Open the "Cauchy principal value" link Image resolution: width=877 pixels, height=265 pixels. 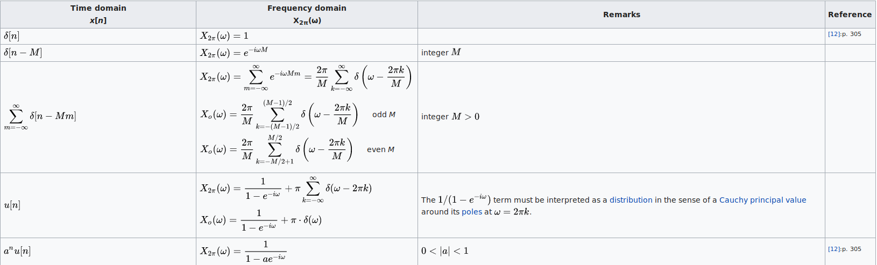pos(762,200)
